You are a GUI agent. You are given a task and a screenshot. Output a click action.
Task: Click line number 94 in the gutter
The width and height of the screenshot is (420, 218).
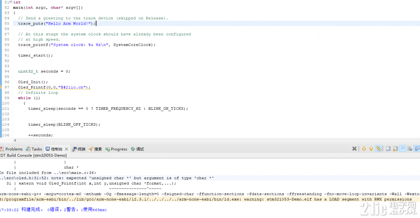coord(7,72)
